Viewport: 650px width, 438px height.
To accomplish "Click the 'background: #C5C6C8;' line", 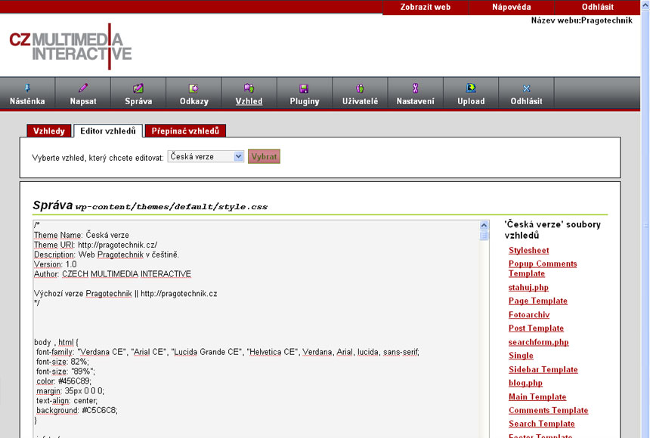I will click(x=76, y=410).
